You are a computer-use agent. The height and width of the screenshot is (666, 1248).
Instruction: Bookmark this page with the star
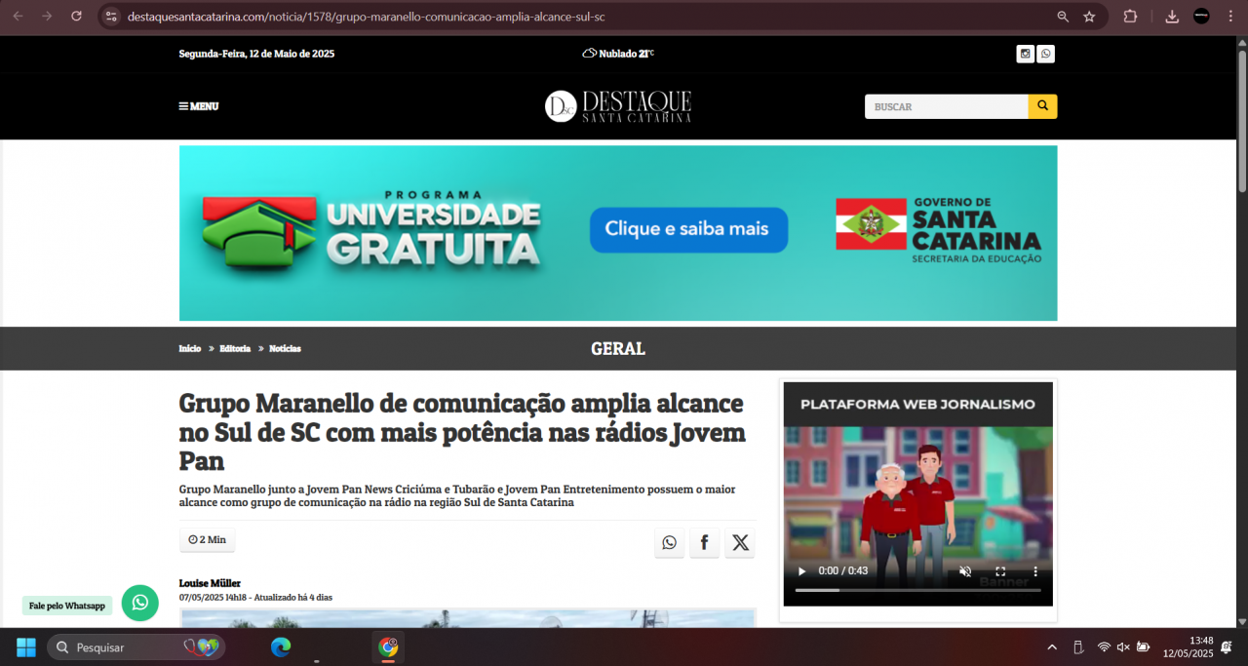(1089, 17)
